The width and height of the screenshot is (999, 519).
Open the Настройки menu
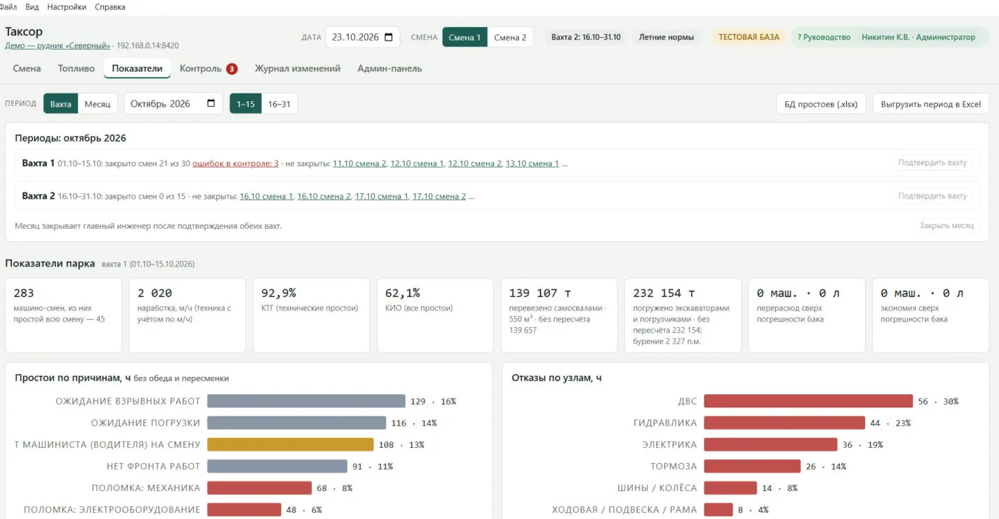(x=67, y=7)
